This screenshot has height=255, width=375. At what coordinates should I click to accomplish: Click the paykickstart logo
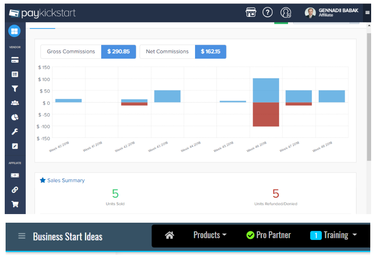point(42,13)
